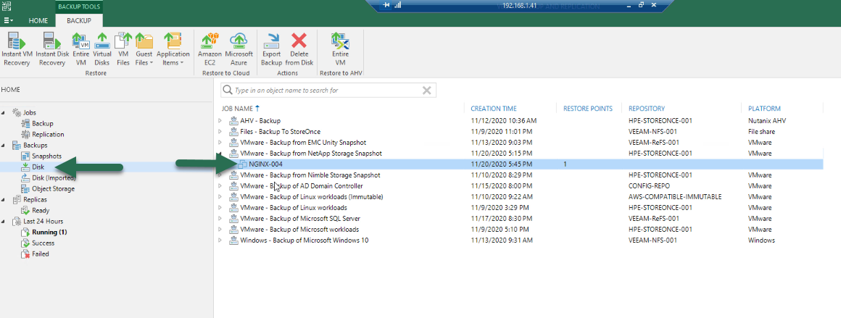Viewport: 841px width, 318px height.
Task: Restore Entire VM to AHV
Action: (x=340, y=49)
